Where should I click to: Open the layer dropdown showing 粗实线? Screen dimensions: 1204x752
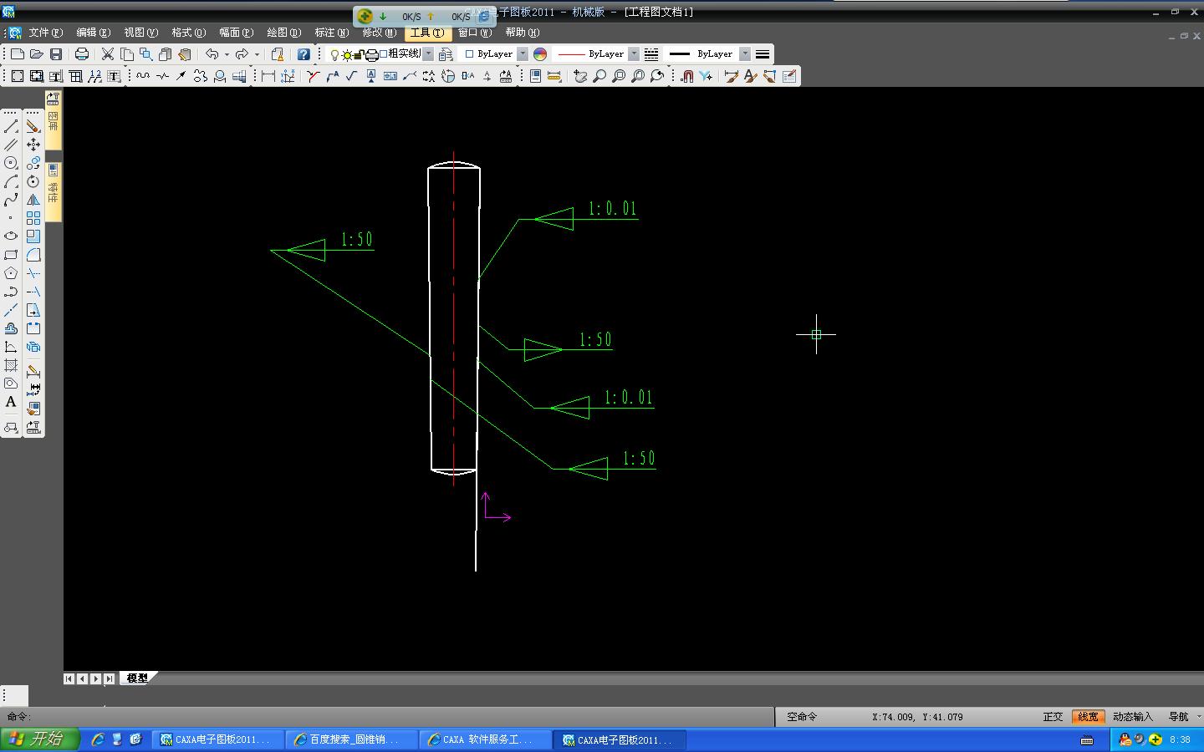pyautogui.click(x=428, y=54)
